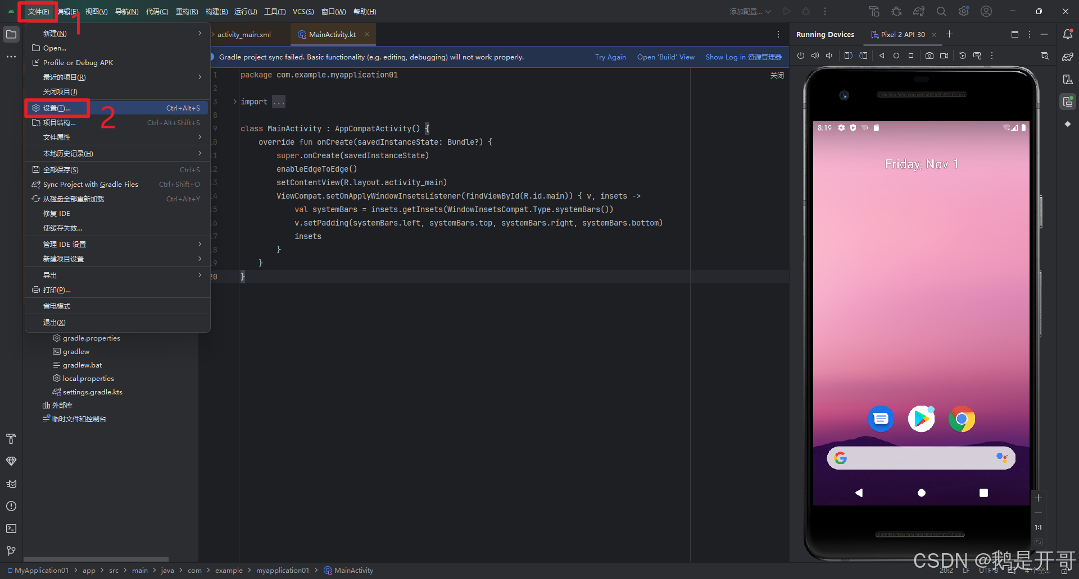The image size is (1079, 579).
Task: Open the Gradle elephant tool window
Action: point(1068,57)
